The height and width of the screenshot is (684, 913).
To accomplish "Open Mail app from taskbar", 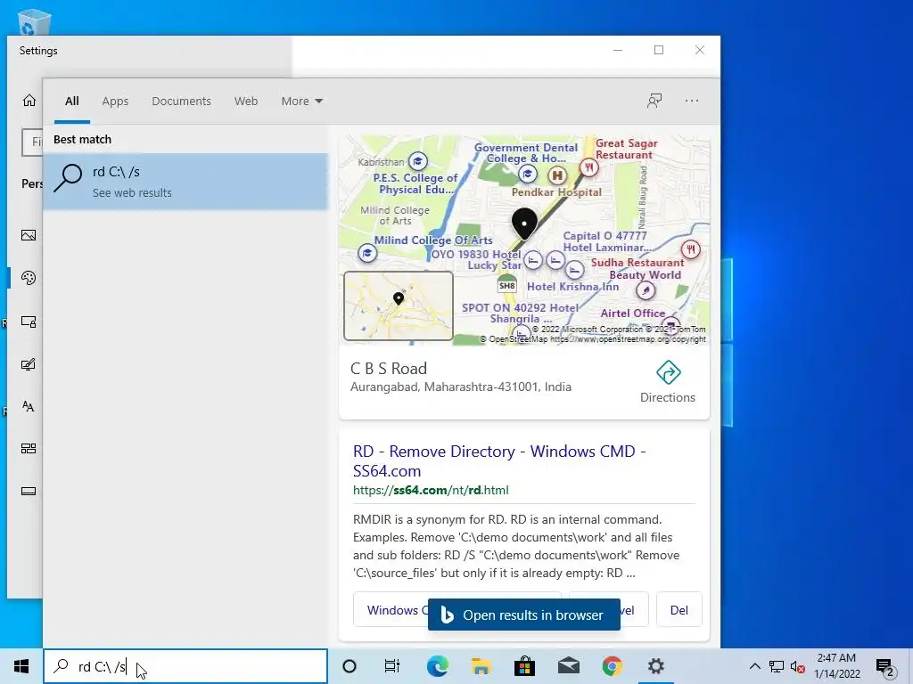I will pyautogui.click(x=568, y=666).
